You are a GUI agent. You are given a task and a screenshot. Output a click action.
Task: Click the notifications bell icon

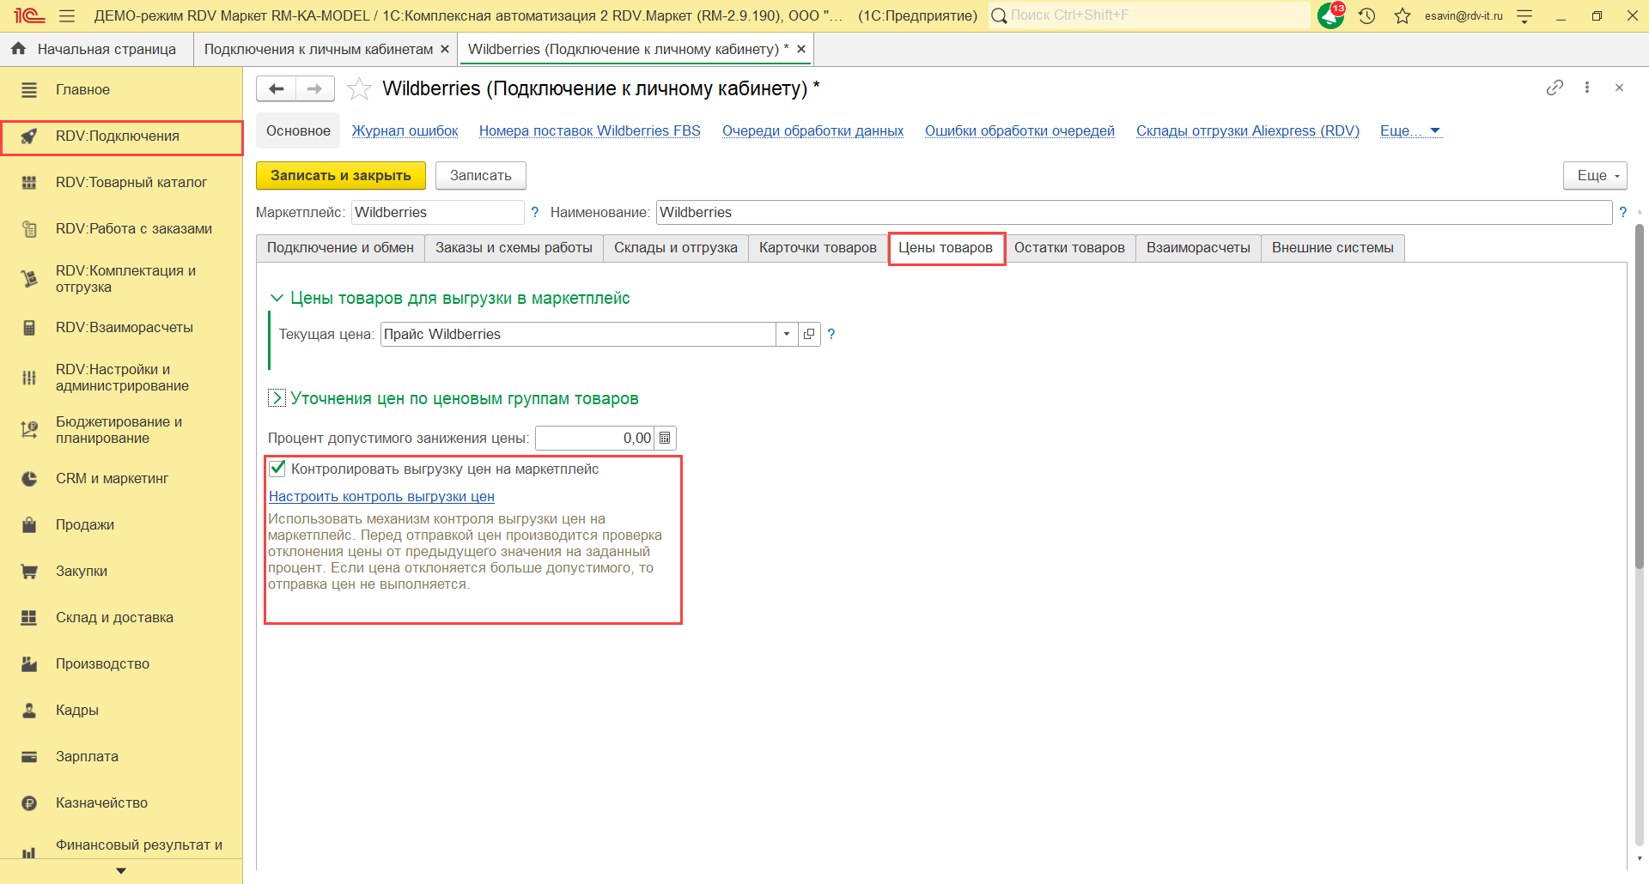(1330, 15)
